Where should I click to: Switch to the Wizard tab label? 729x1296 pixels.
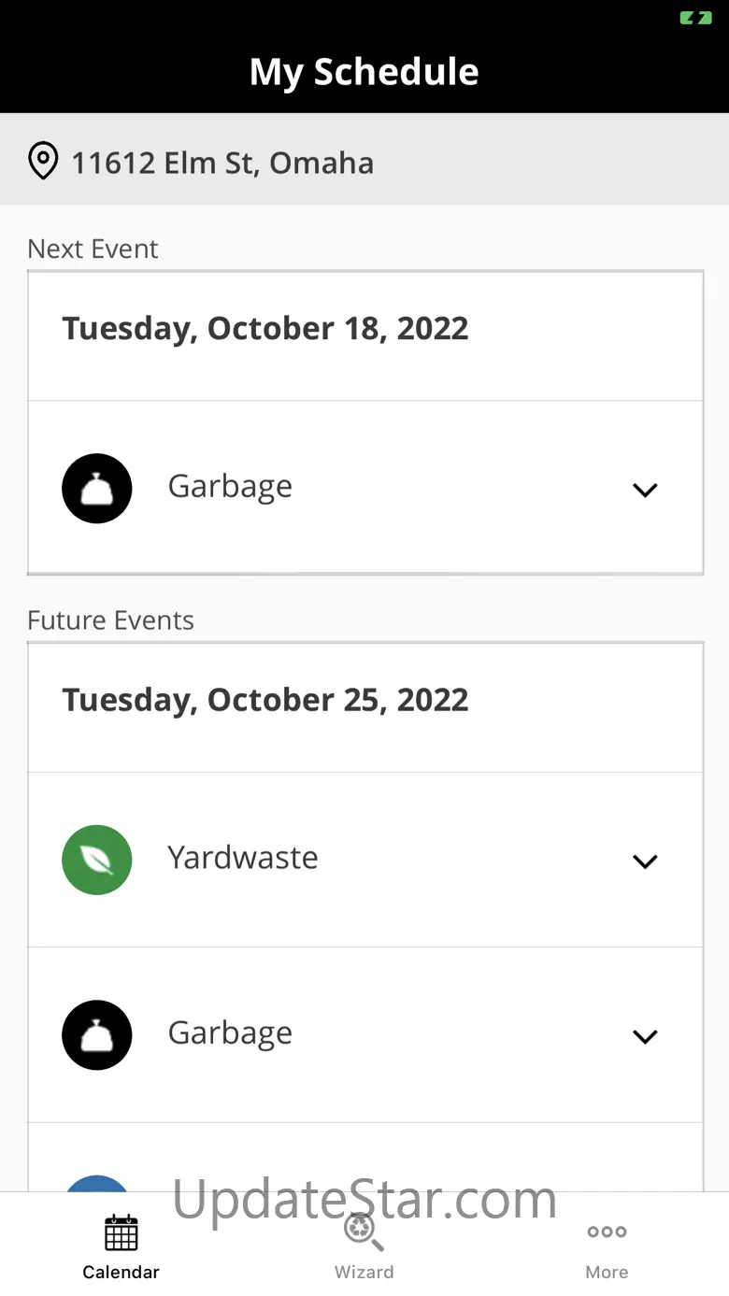(364, 1272)
